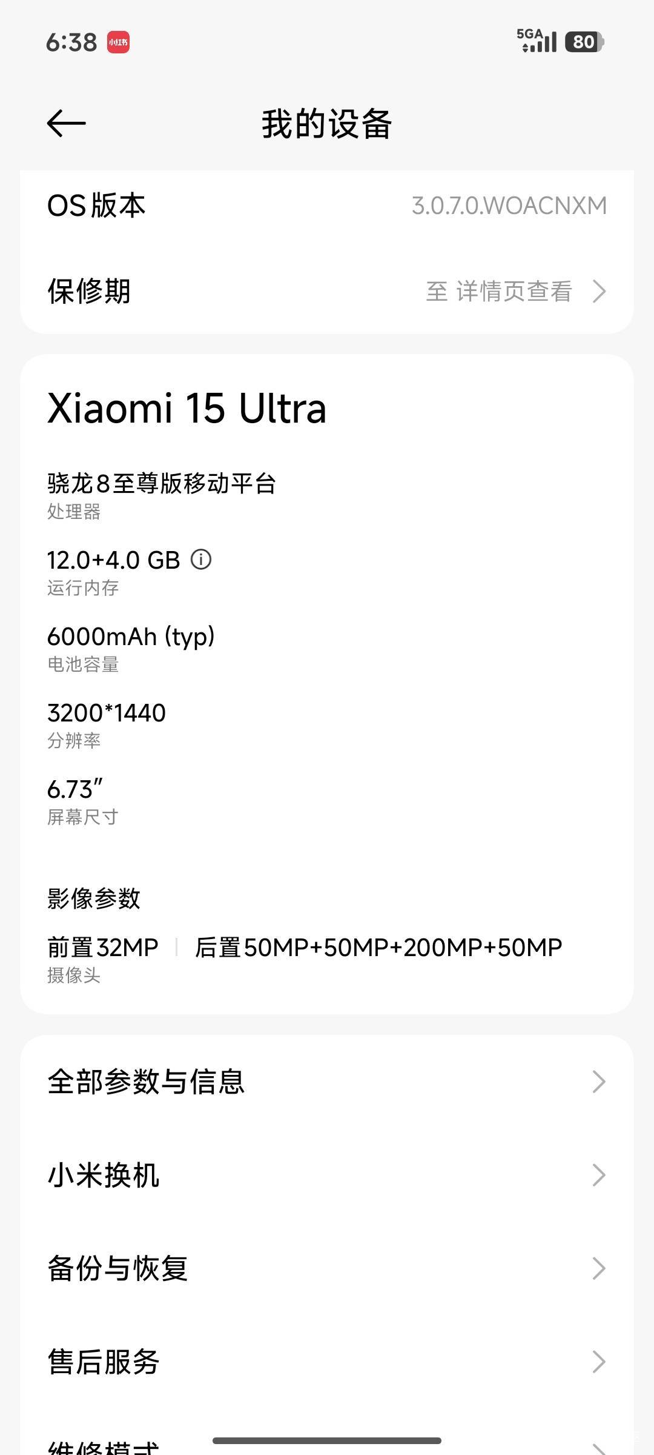The image size is (654, 1455).
Task: Tap the Xiaomi 15 Ultra device name
Action: click(187, 408)
